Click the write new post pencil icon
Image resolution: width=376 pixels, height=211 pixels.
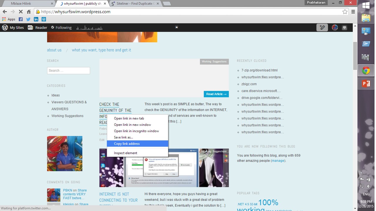tap(322, 28)
